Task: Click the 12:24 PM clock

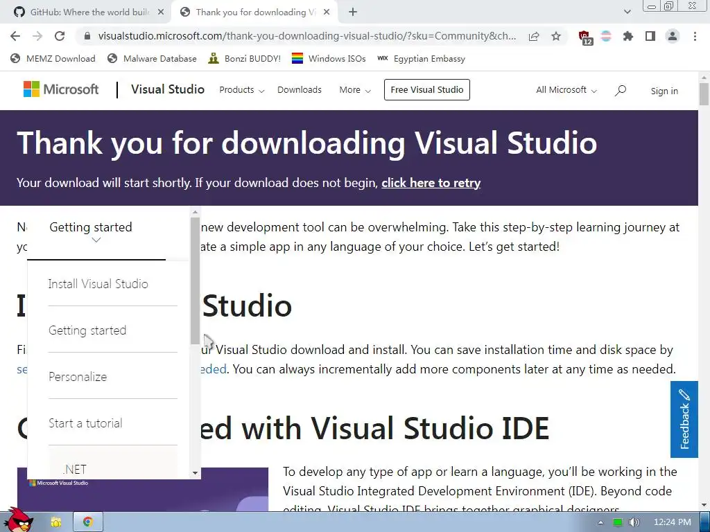Action: (x=673, y=522)
